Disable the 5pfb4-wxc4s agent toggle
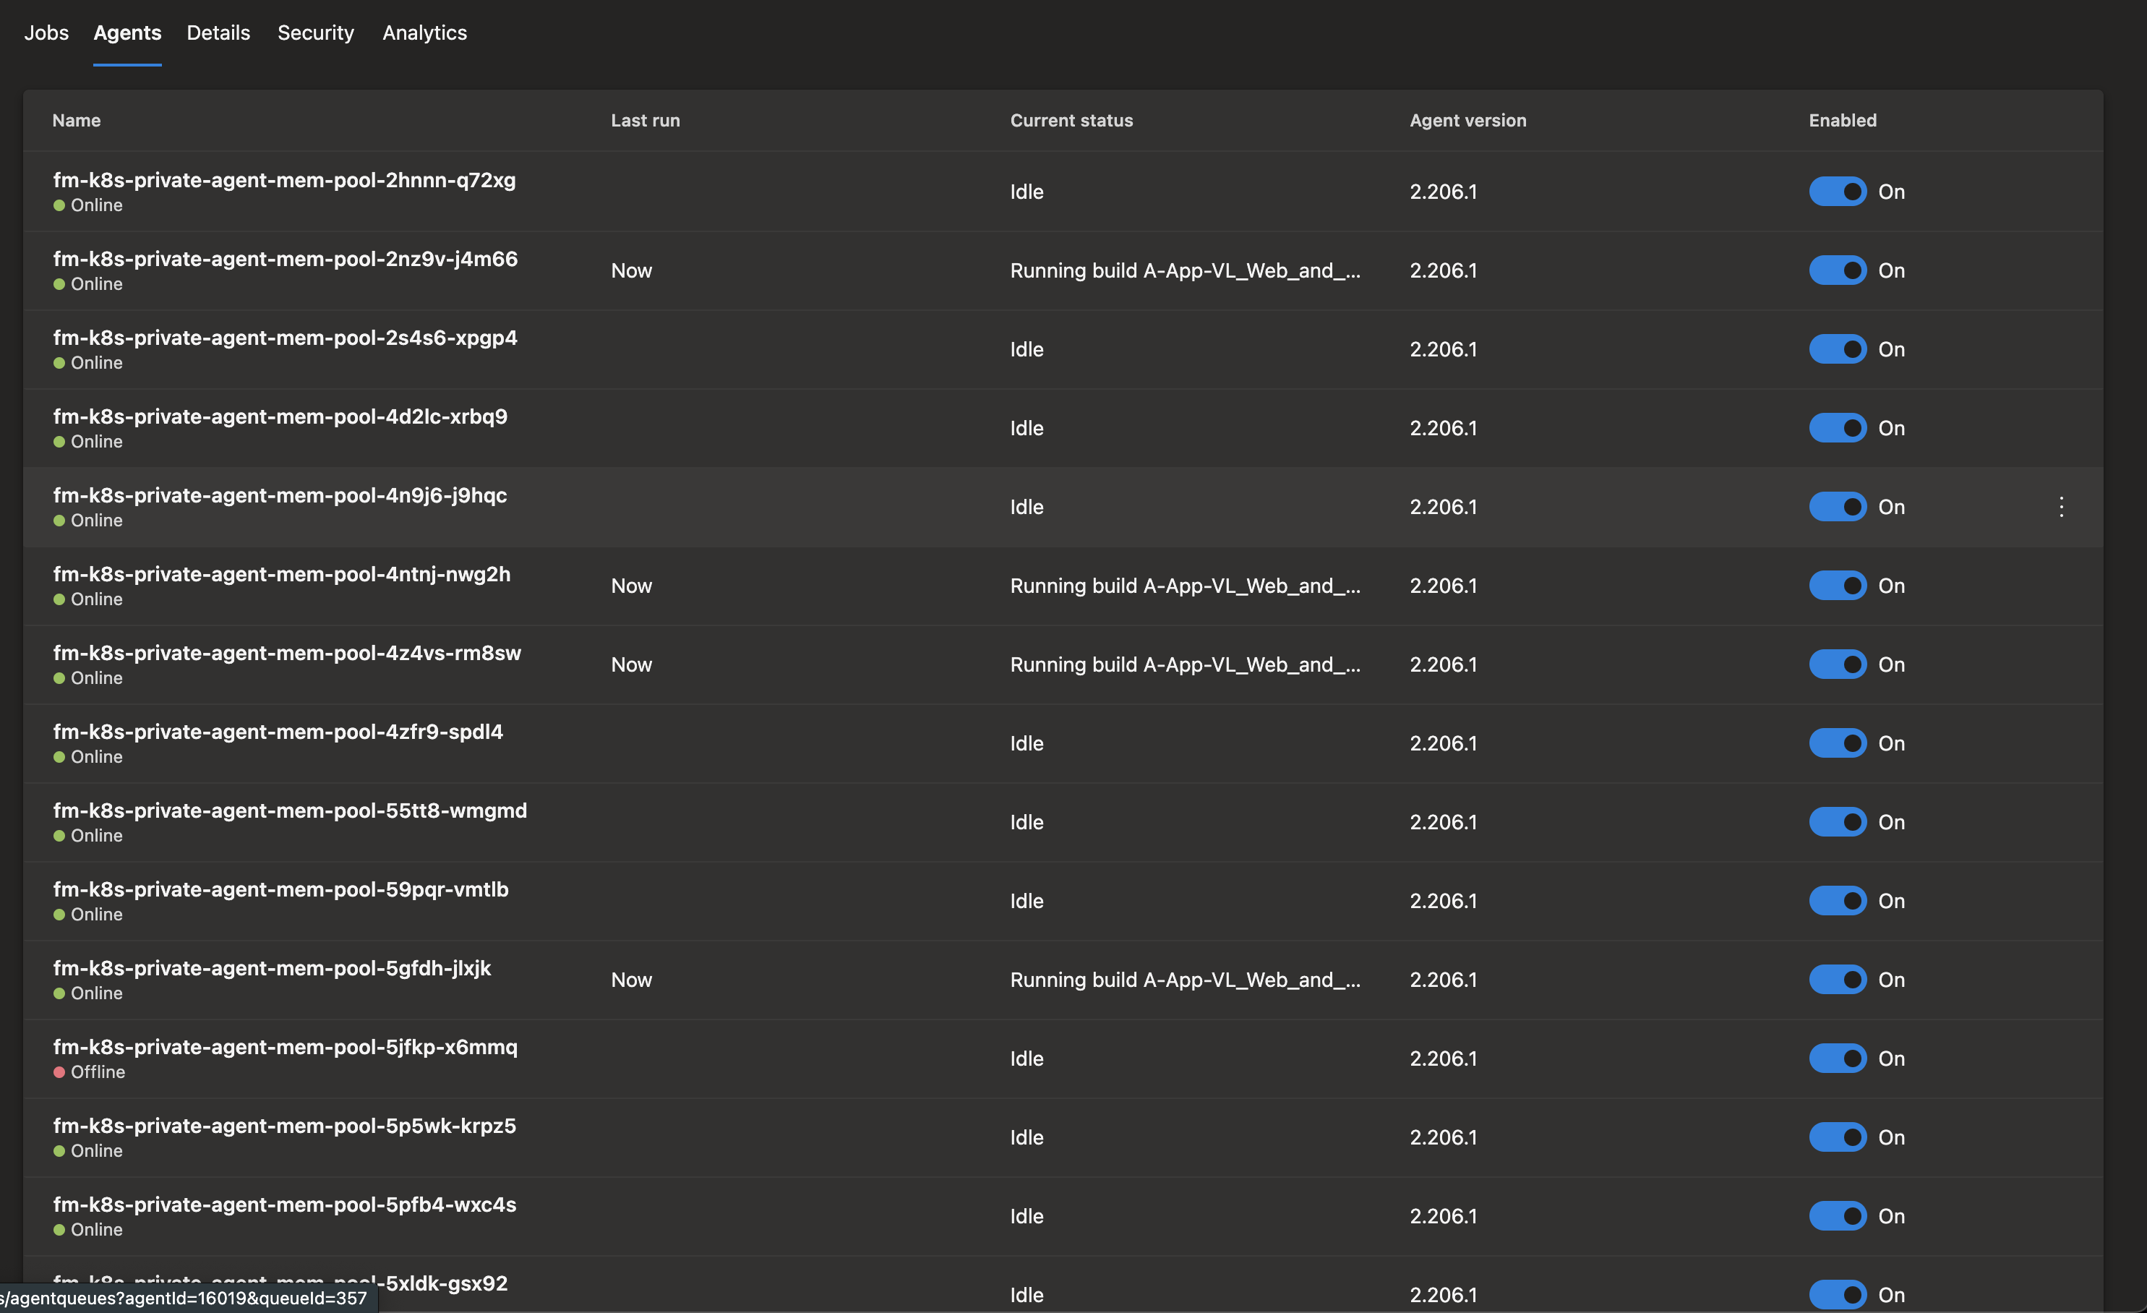This screenshot has width=2147, height=1313. (x=1837, y=1216)
